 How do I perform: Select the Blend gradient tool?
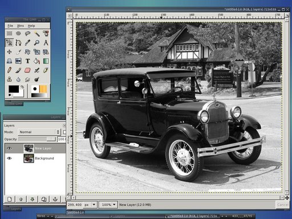click(46, 61)
